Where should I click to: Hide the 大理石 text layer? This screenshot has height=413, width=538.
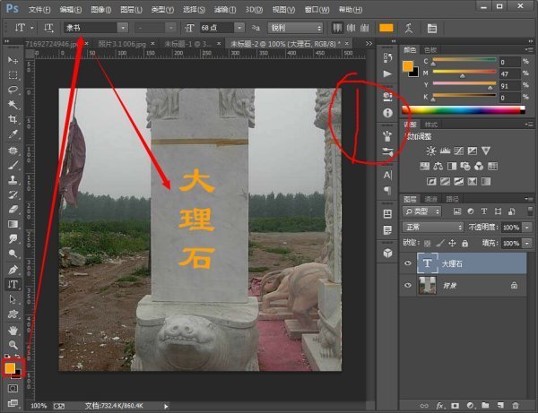408,263
